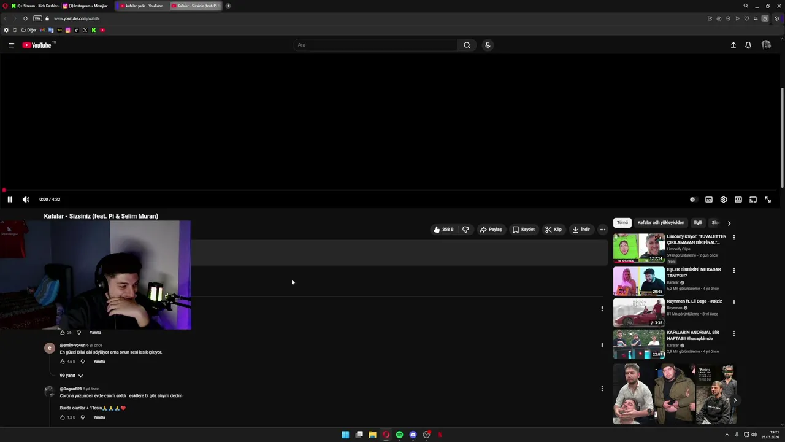This screenshot has height=442, width=785.
Task: Reply to @Dogan521 with Yanıtla
Action: point(99,417)
